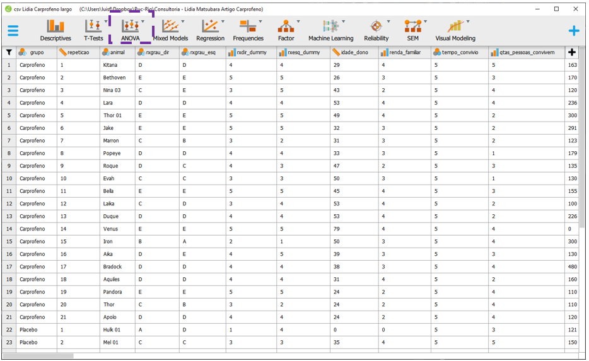Click the blue plus to add modules
Viewport: 589px width, 361px height.
573,30
